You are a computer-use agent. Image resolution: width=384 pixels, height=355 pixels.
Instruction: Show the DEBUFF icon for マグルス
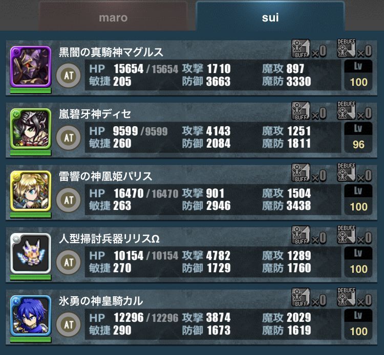(346, 49)
